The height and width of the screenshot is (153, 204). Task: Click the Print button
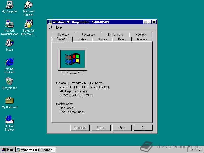click(122, 128)
